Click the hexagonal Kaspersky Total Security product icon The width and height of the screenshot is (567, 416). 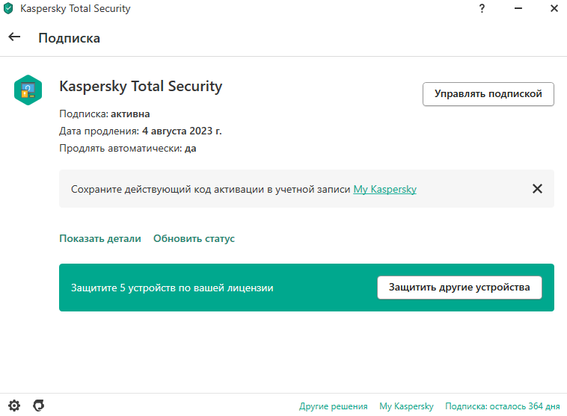point(28,90)
